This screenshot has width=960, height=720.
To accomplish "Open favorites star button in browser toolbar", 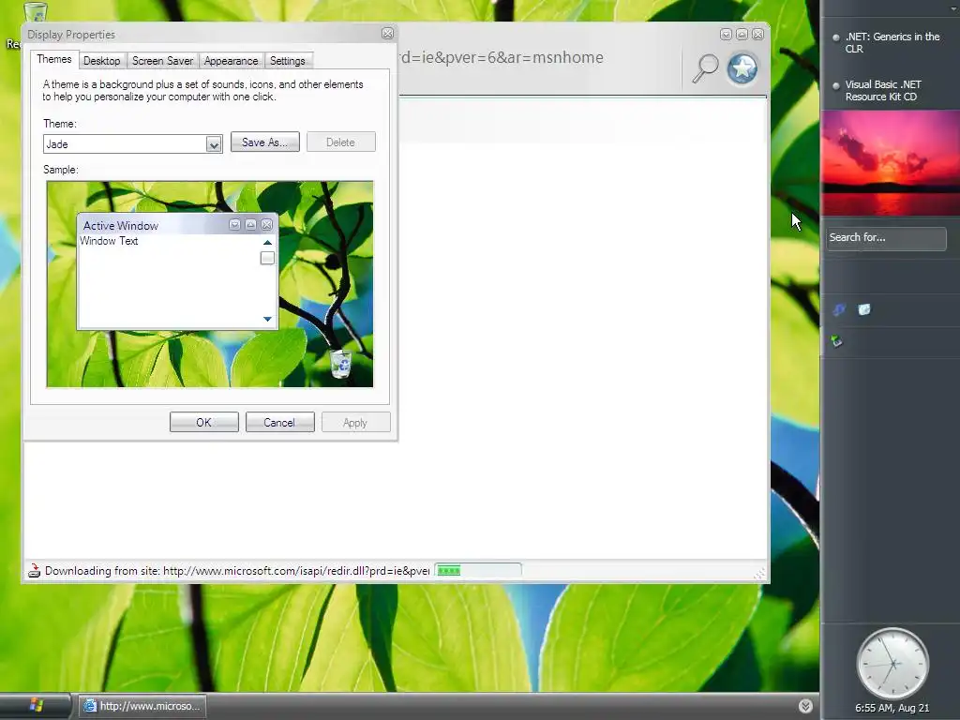I will pyautogui.click(x=742, y=67).
